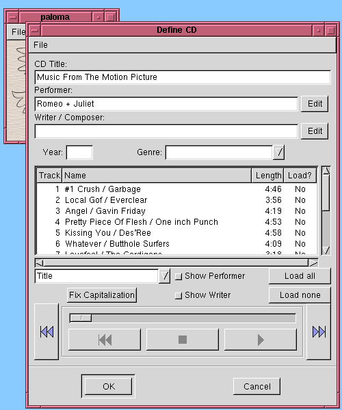Click Load? 'No' for track 3
The image size is (342, 410).
[x=300, y=211]
